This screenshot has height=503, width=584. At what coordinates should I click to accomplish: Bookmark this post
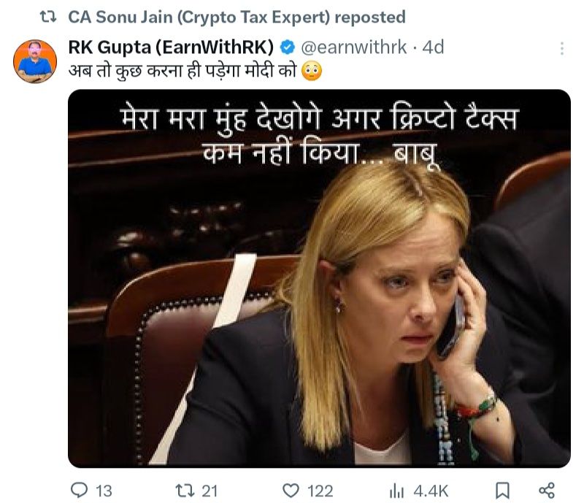coord(502,491)
